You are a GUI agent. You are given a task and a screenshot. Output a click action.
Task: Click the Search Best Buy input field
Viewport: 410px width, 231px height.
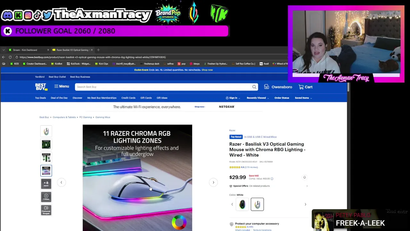click(x=163, y=87)
